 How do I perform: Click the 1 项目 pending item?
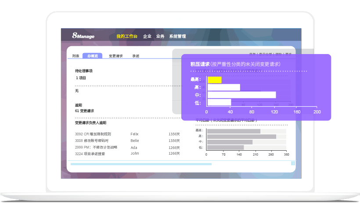pyautogui.click(x=81, y=78)
